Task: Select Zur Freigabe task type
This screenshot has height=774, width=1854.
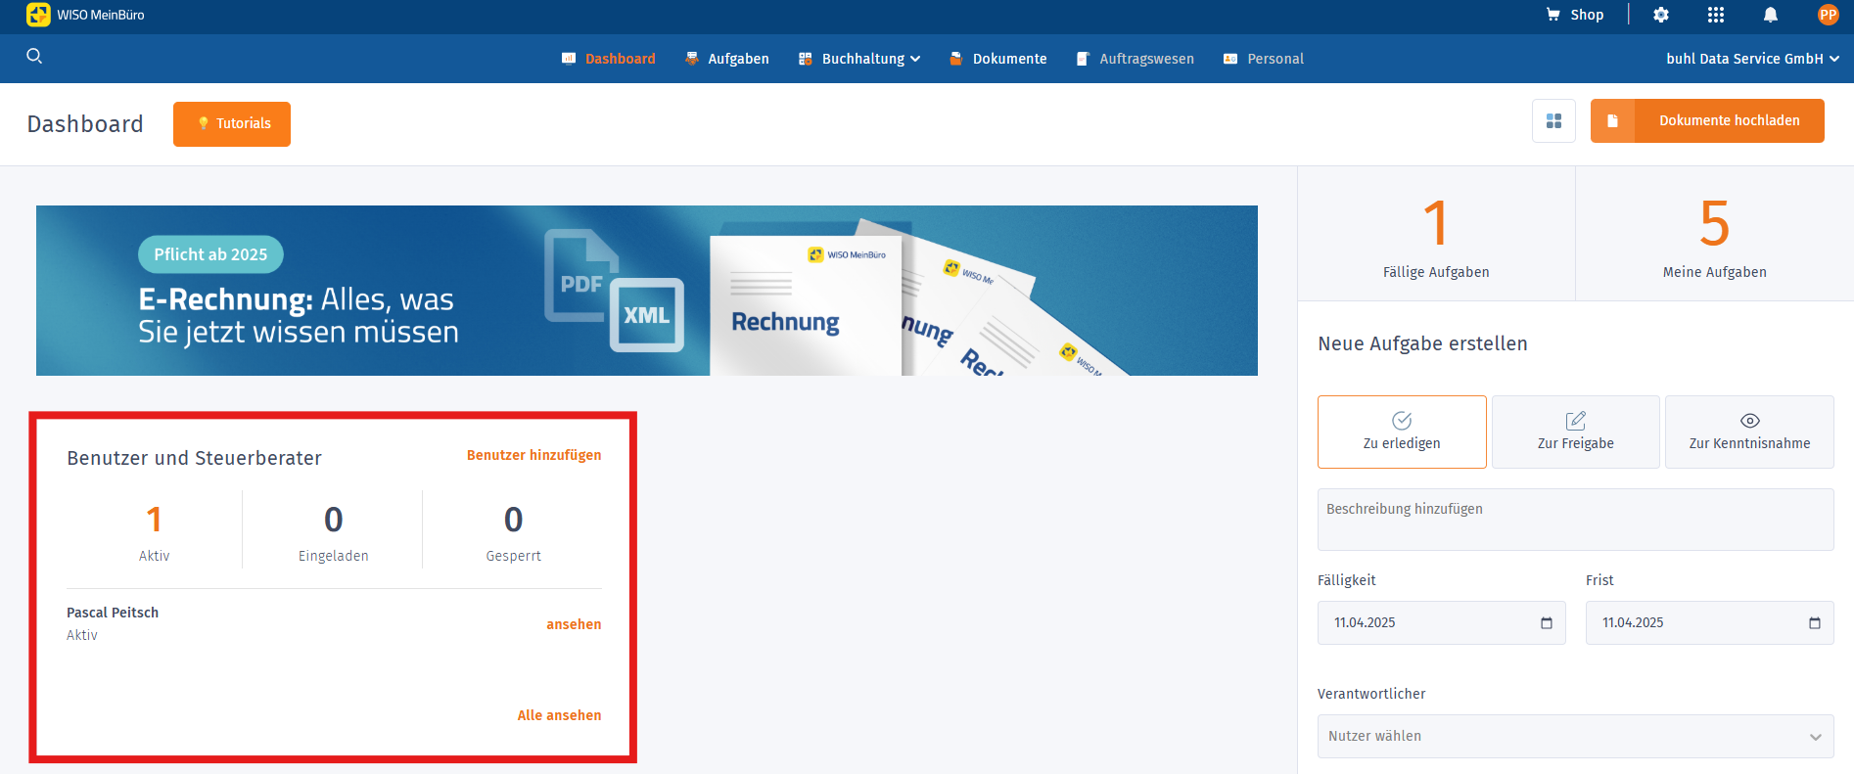Action: (x=1575, y=432)
